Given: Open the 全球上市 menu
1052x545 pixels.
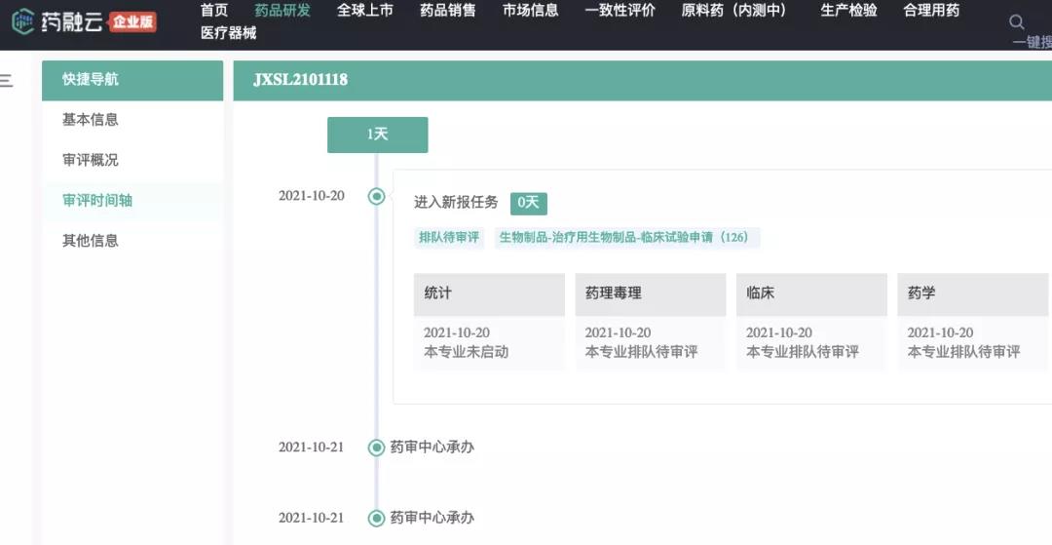Looking at the screenshot, I should pyautogui.click(x=365, y=10).
